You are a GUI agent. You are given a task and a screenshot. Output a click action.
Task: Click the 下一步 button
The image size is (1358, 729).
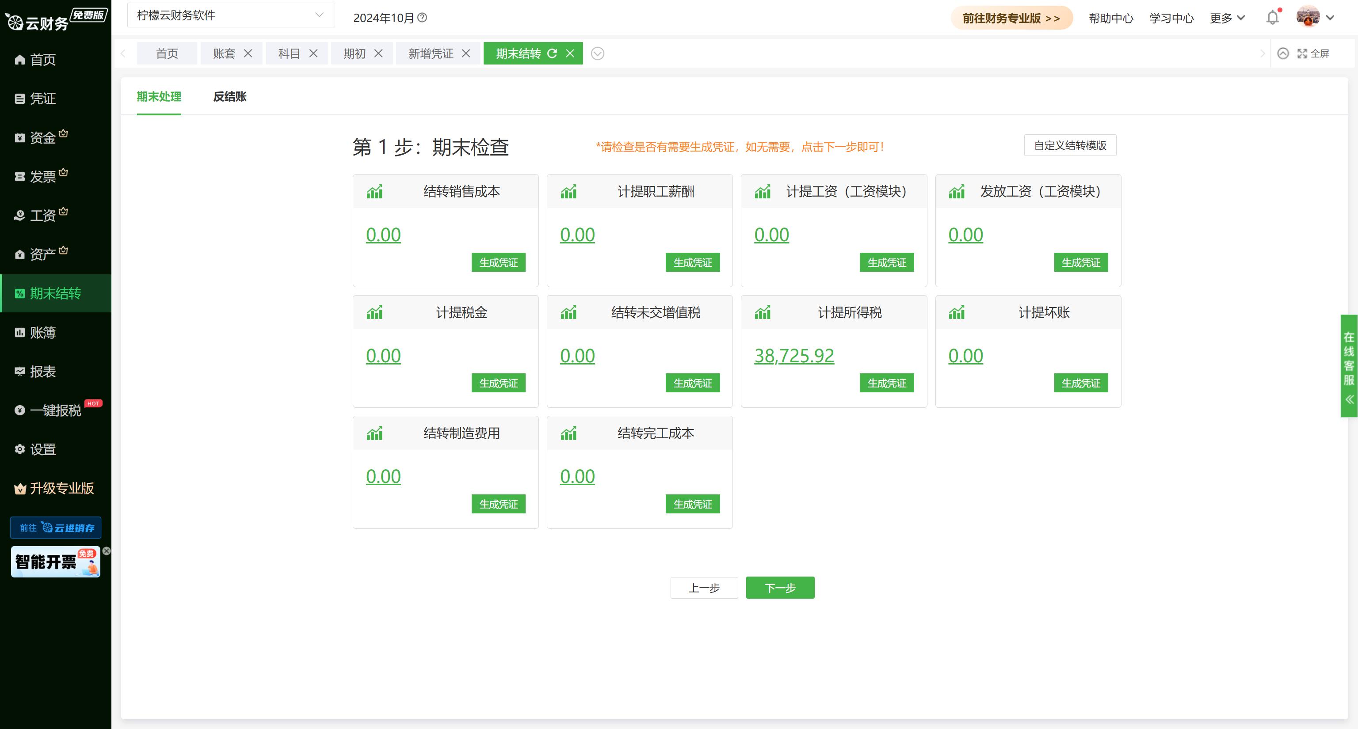(x=780, y=587)
